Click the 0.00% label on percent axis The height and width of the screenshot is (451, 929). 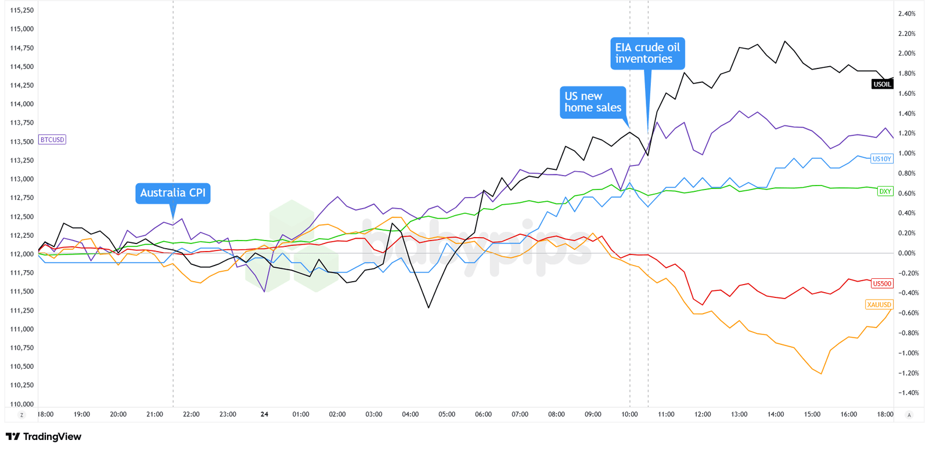click(907, 253)
